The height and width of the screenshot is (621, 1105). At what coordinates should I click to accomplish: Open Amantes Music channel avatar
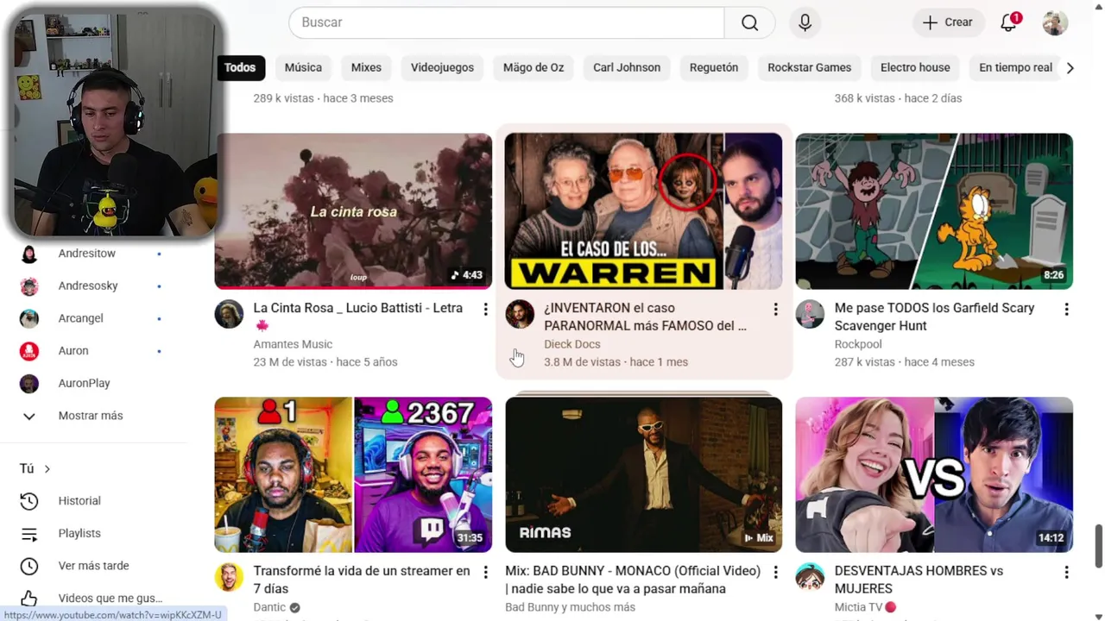(x=229, y=314)
